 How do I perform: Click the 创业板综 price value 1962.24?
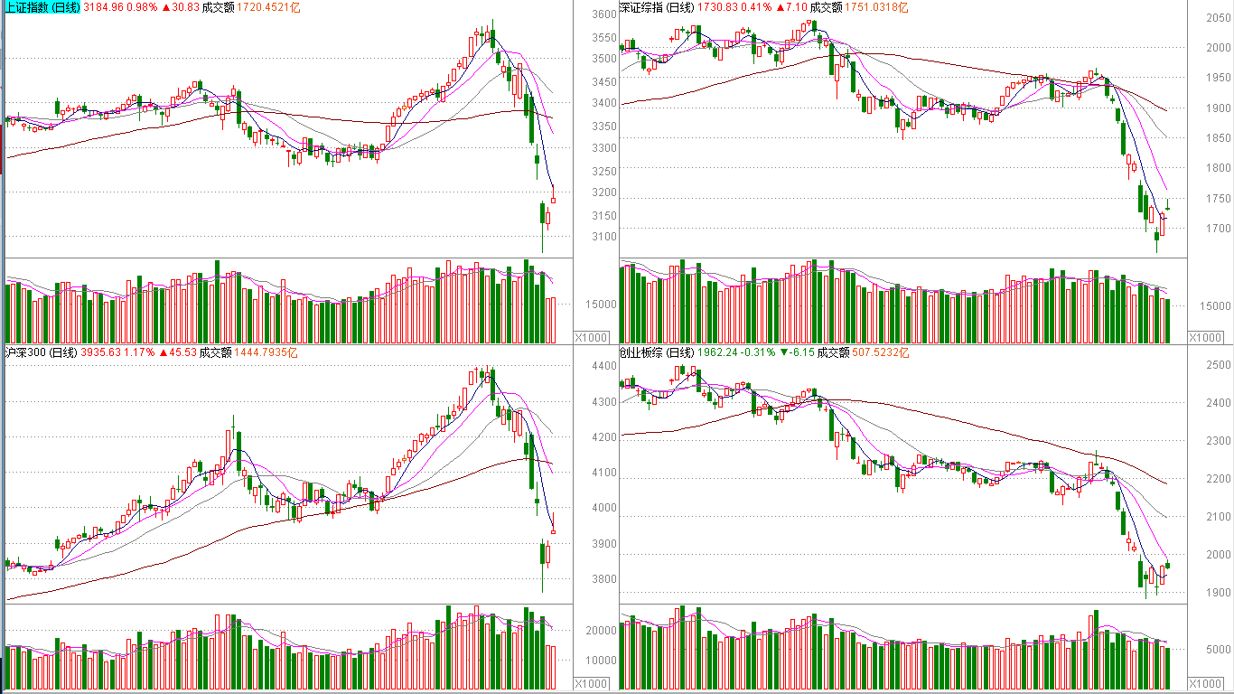[x=717, y=352]
